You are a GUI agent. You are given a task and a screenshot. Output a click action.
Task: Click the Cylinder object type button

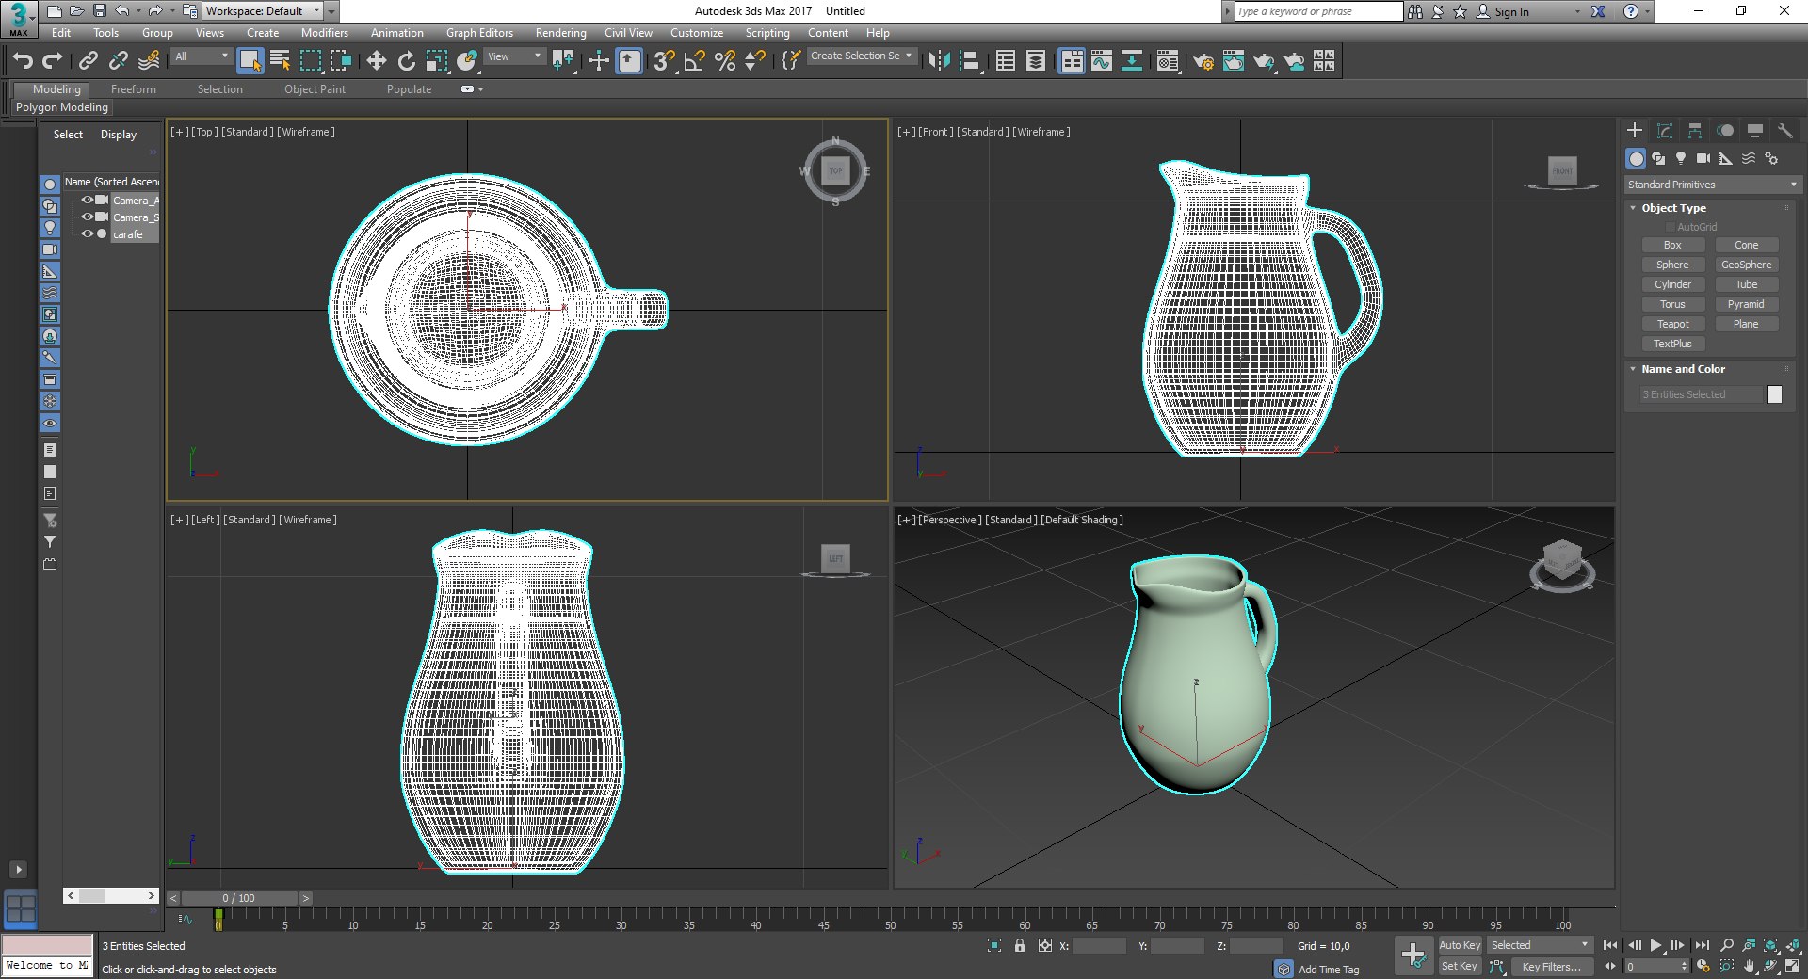[1673, 284]
